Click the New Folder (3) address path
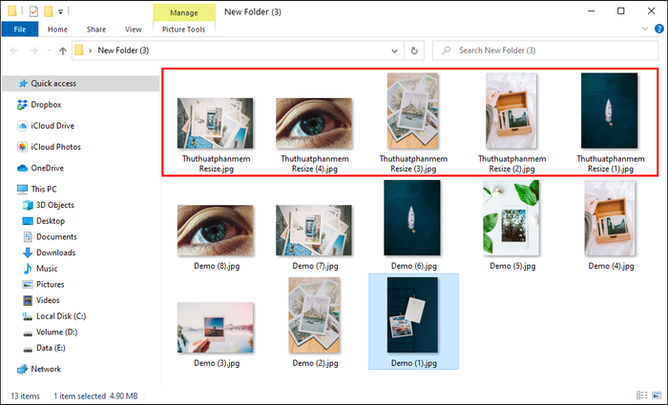Screen dimensions: 668x405 (123, 51)
